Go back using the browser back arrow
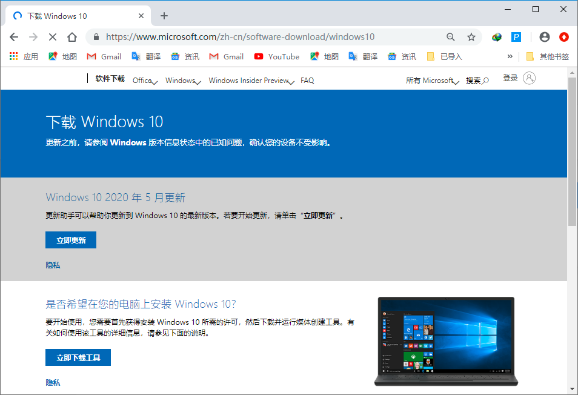Image resolution: width=578 pixels, height=395 pixels. coord(14,37)
